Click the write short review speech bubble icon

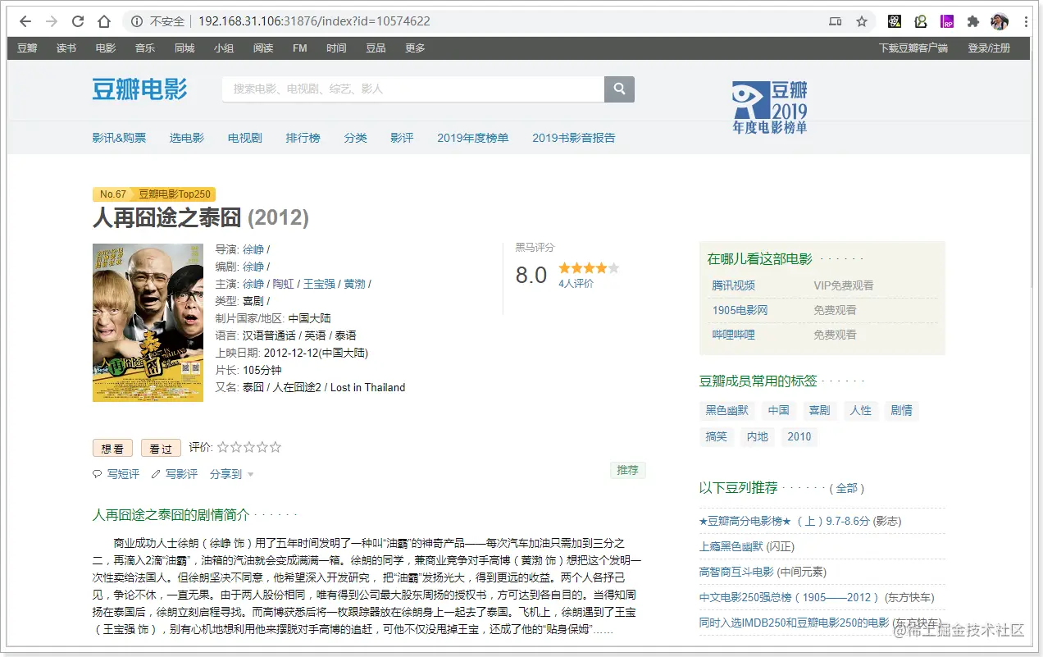pos(98,474)
